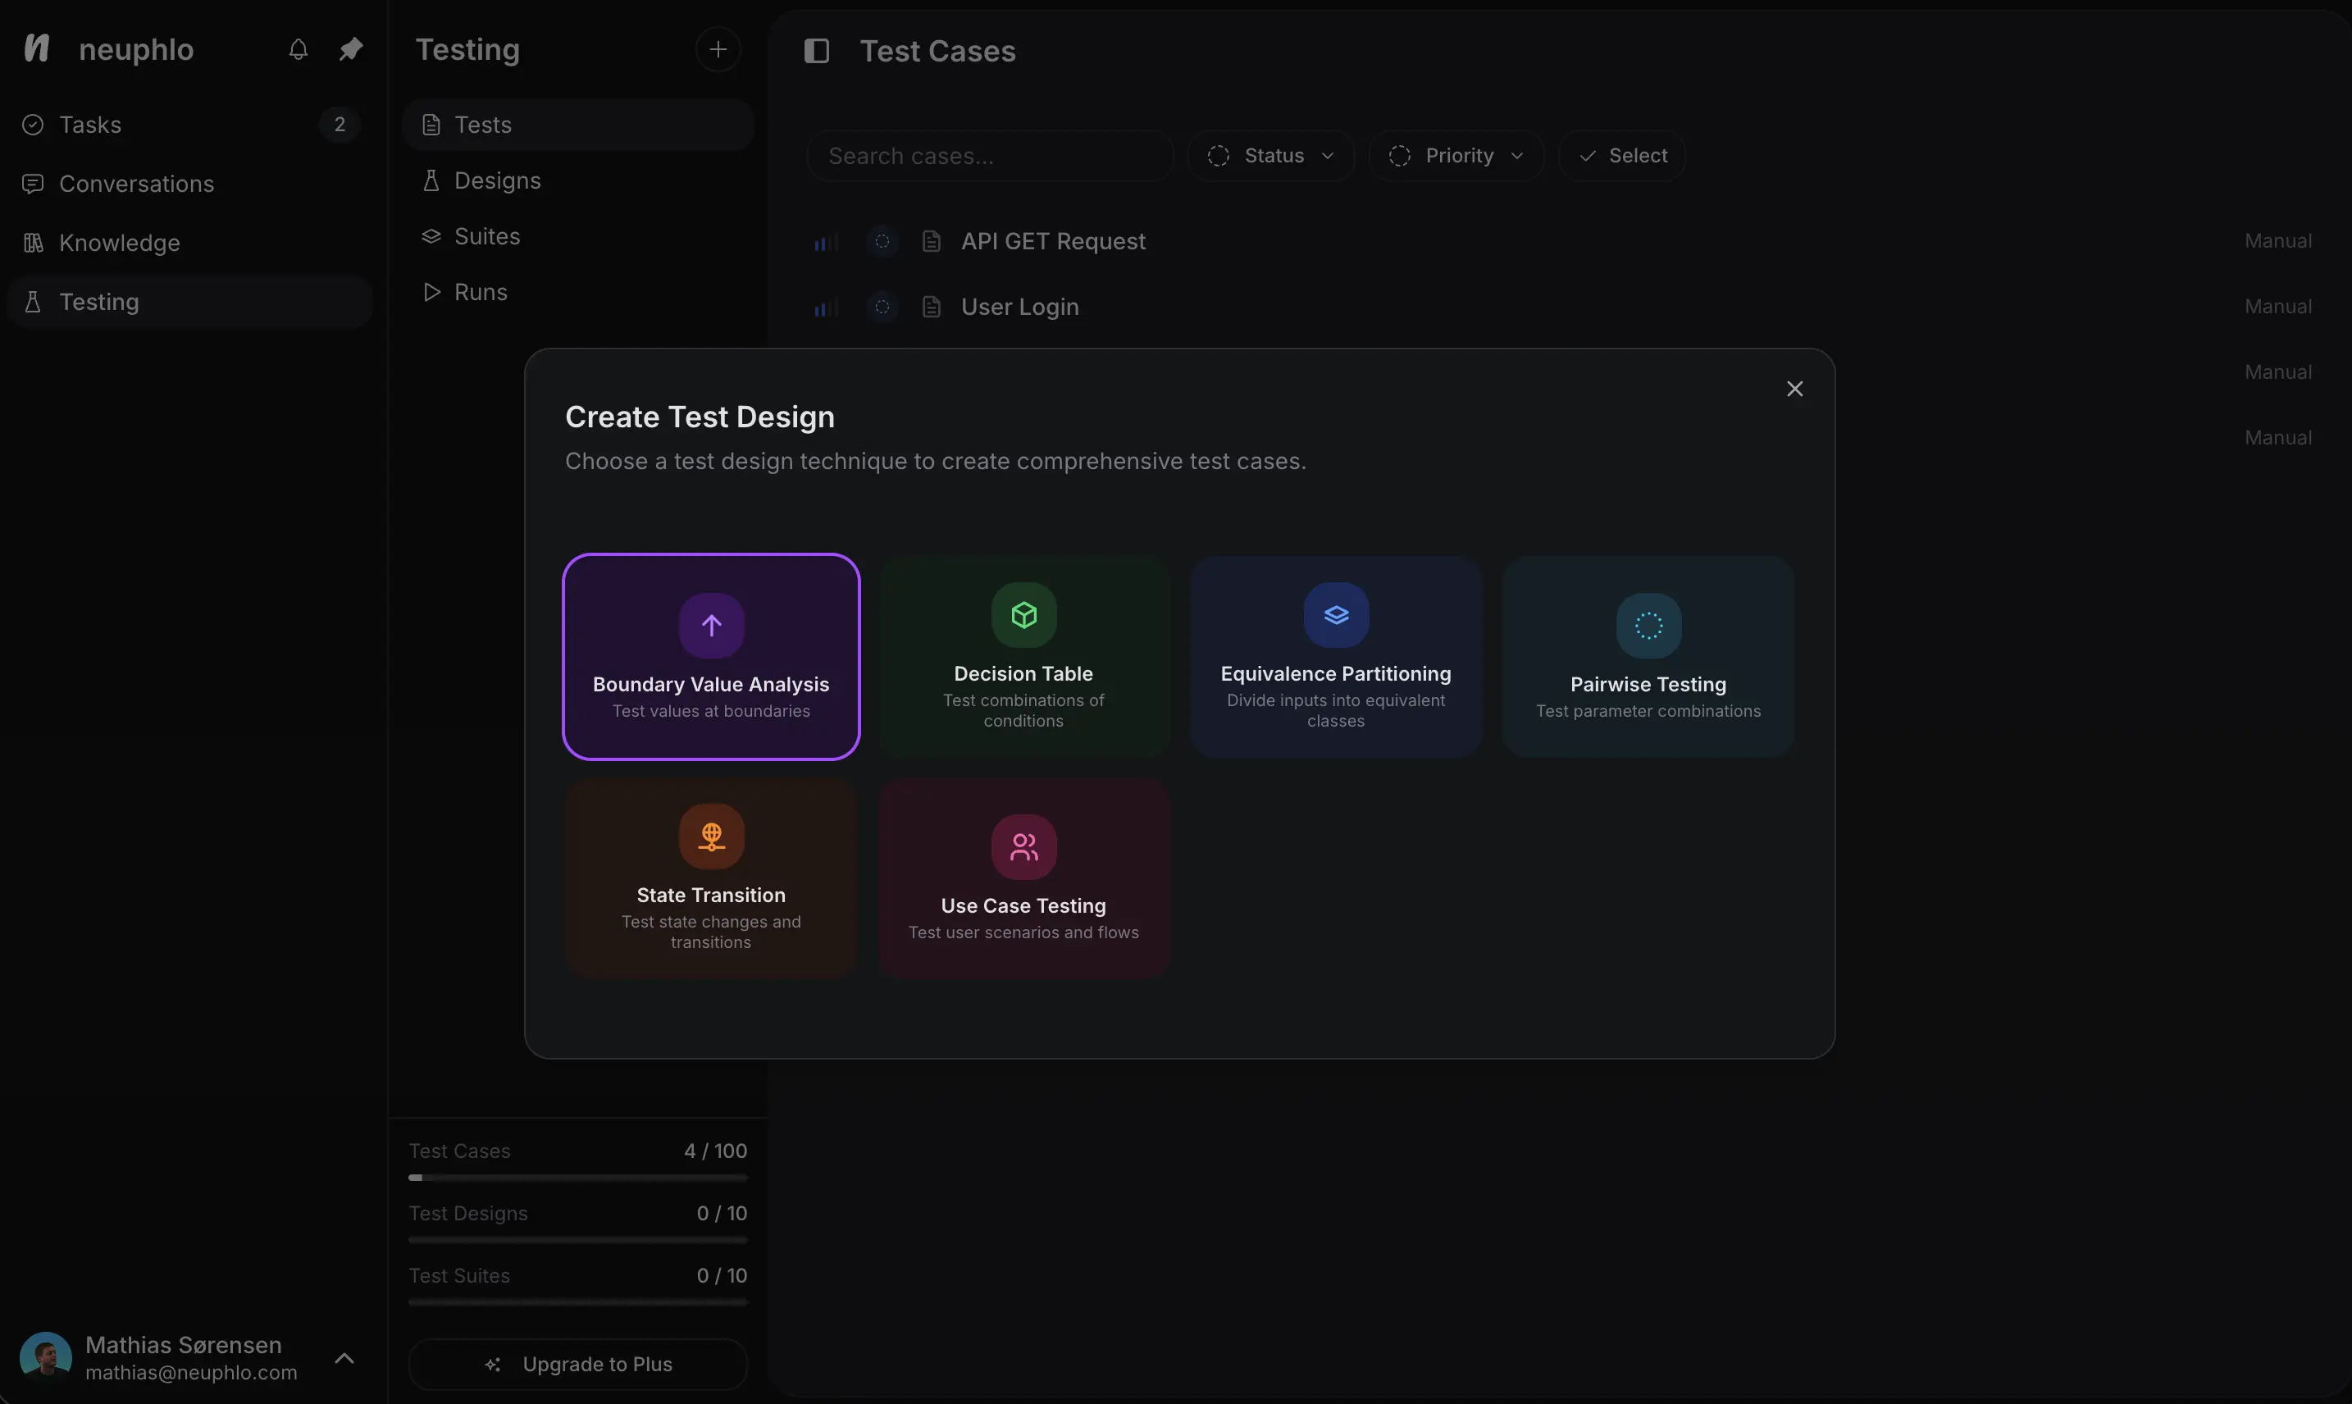Open the Knowledge section

(x=119, y=242)
